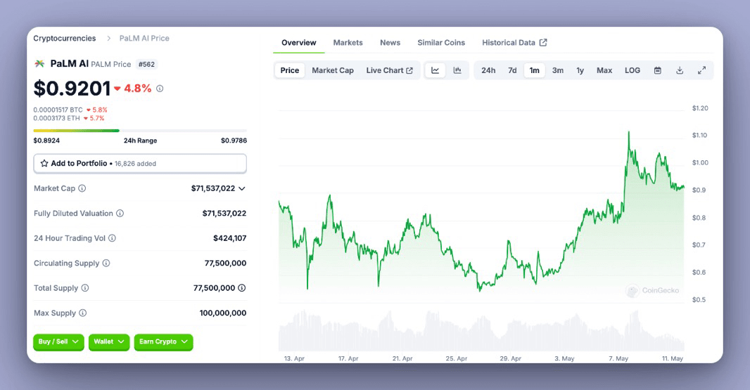Set chart range to Max

(604, 70)
